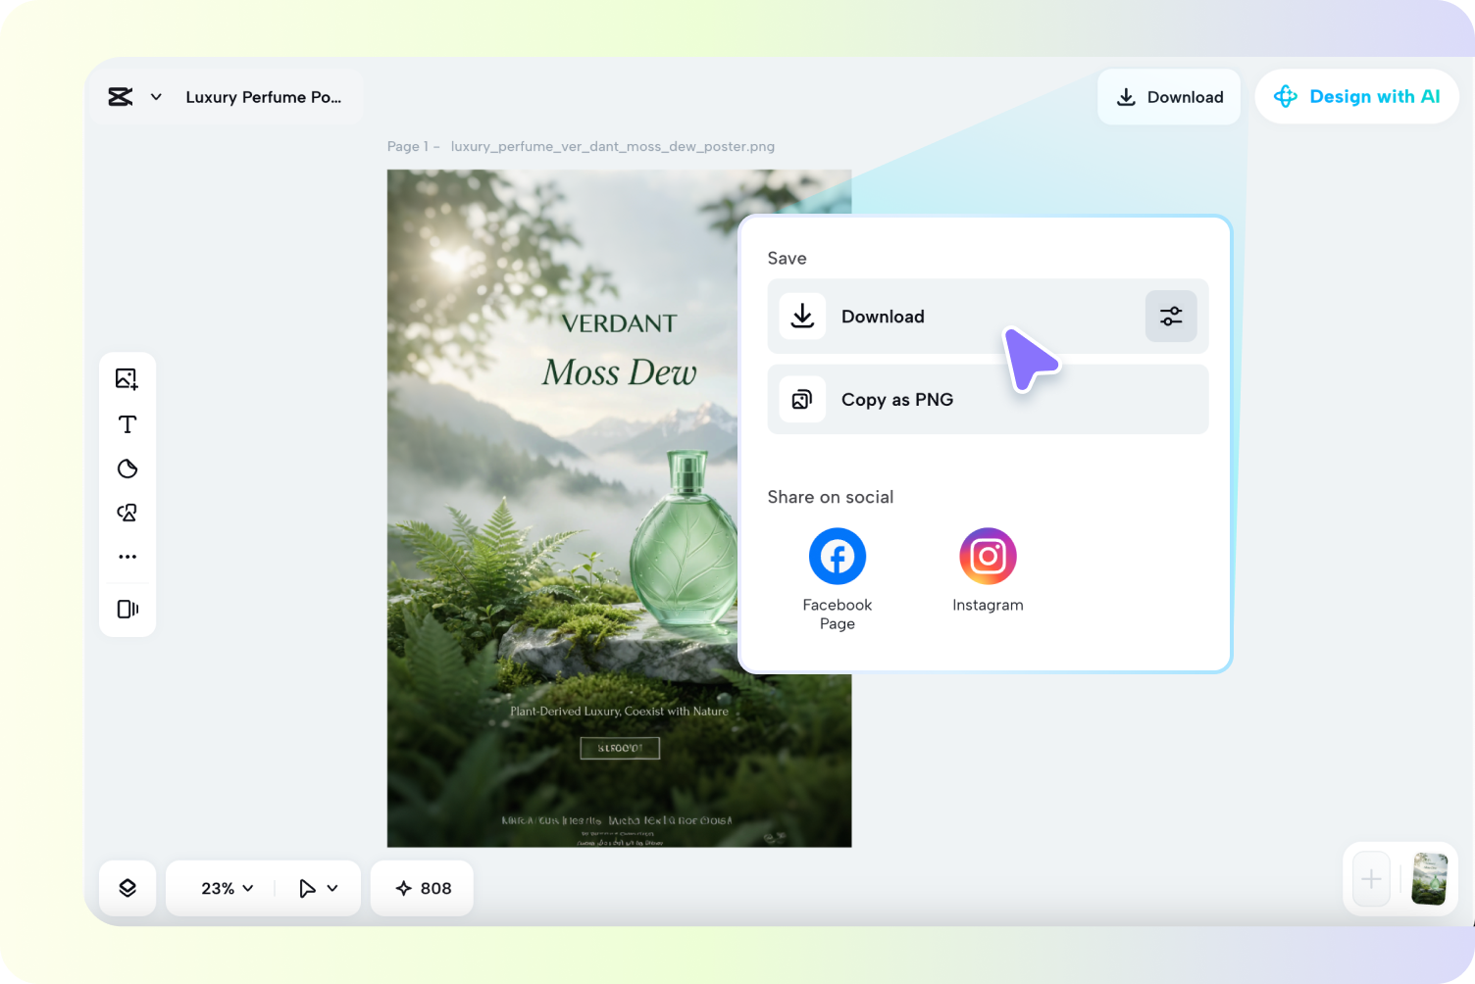Check credits via the 808 sparkle button
1475x984 pixels.
tap(422, 887)
